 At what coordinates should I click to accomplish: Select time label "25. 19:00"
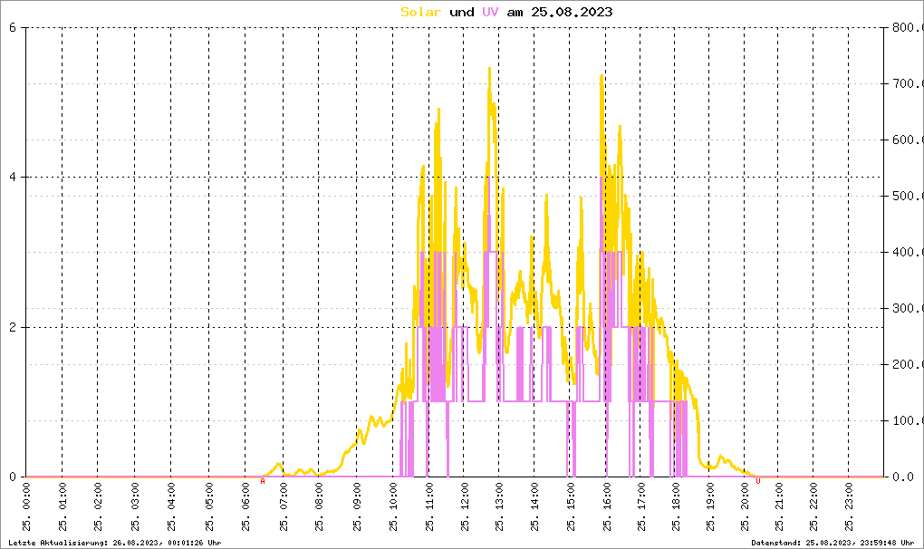pyautogui.click(x=710, y=507)
